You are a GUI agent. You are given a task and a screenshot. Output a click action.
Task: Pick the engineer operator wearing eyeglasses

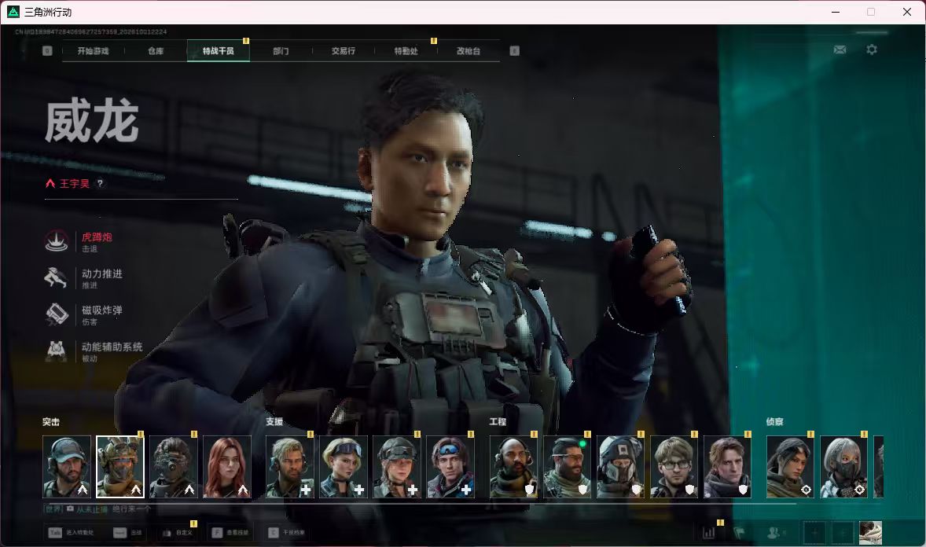click(674, 467)
